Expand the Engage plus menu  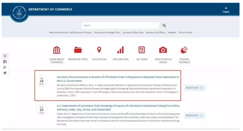point(226,10)
